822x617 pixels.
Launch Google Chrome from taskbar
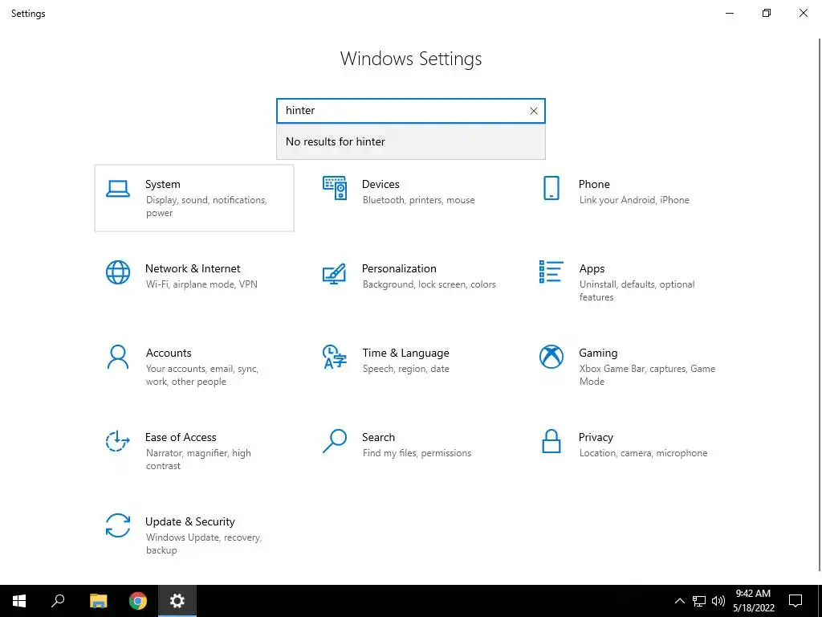(138, 601)
